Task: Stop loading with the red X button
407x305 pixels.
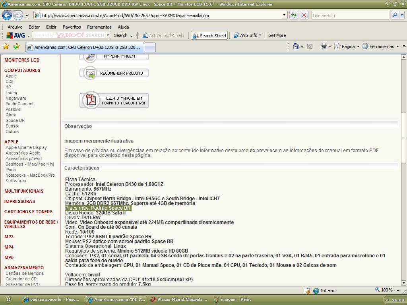Action: tap(304, 15)
